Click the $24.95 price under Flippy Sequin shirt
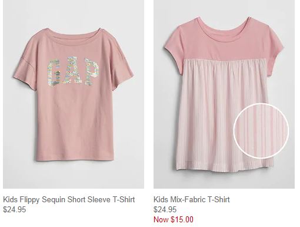 [x=15, y=209]
